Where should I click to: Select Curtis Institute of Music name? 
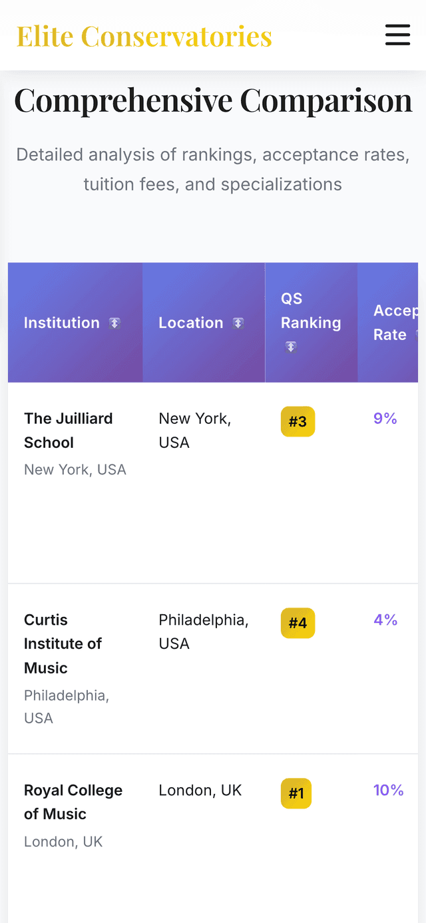coord(63,644)
